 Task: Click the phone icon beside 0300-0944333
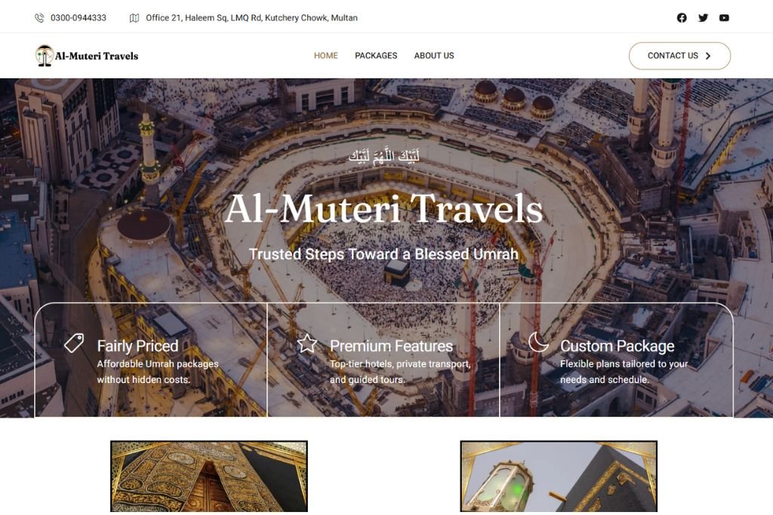point(39,18)
